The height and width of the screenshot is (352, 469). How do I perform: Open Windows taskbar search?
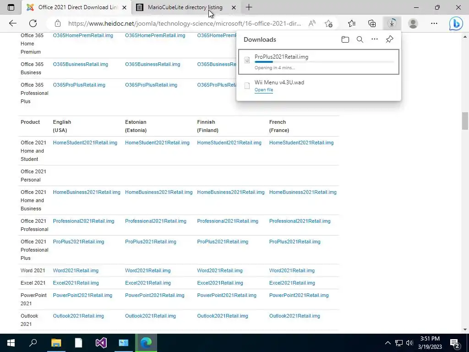pyautogui.click(x=33, y=342)
